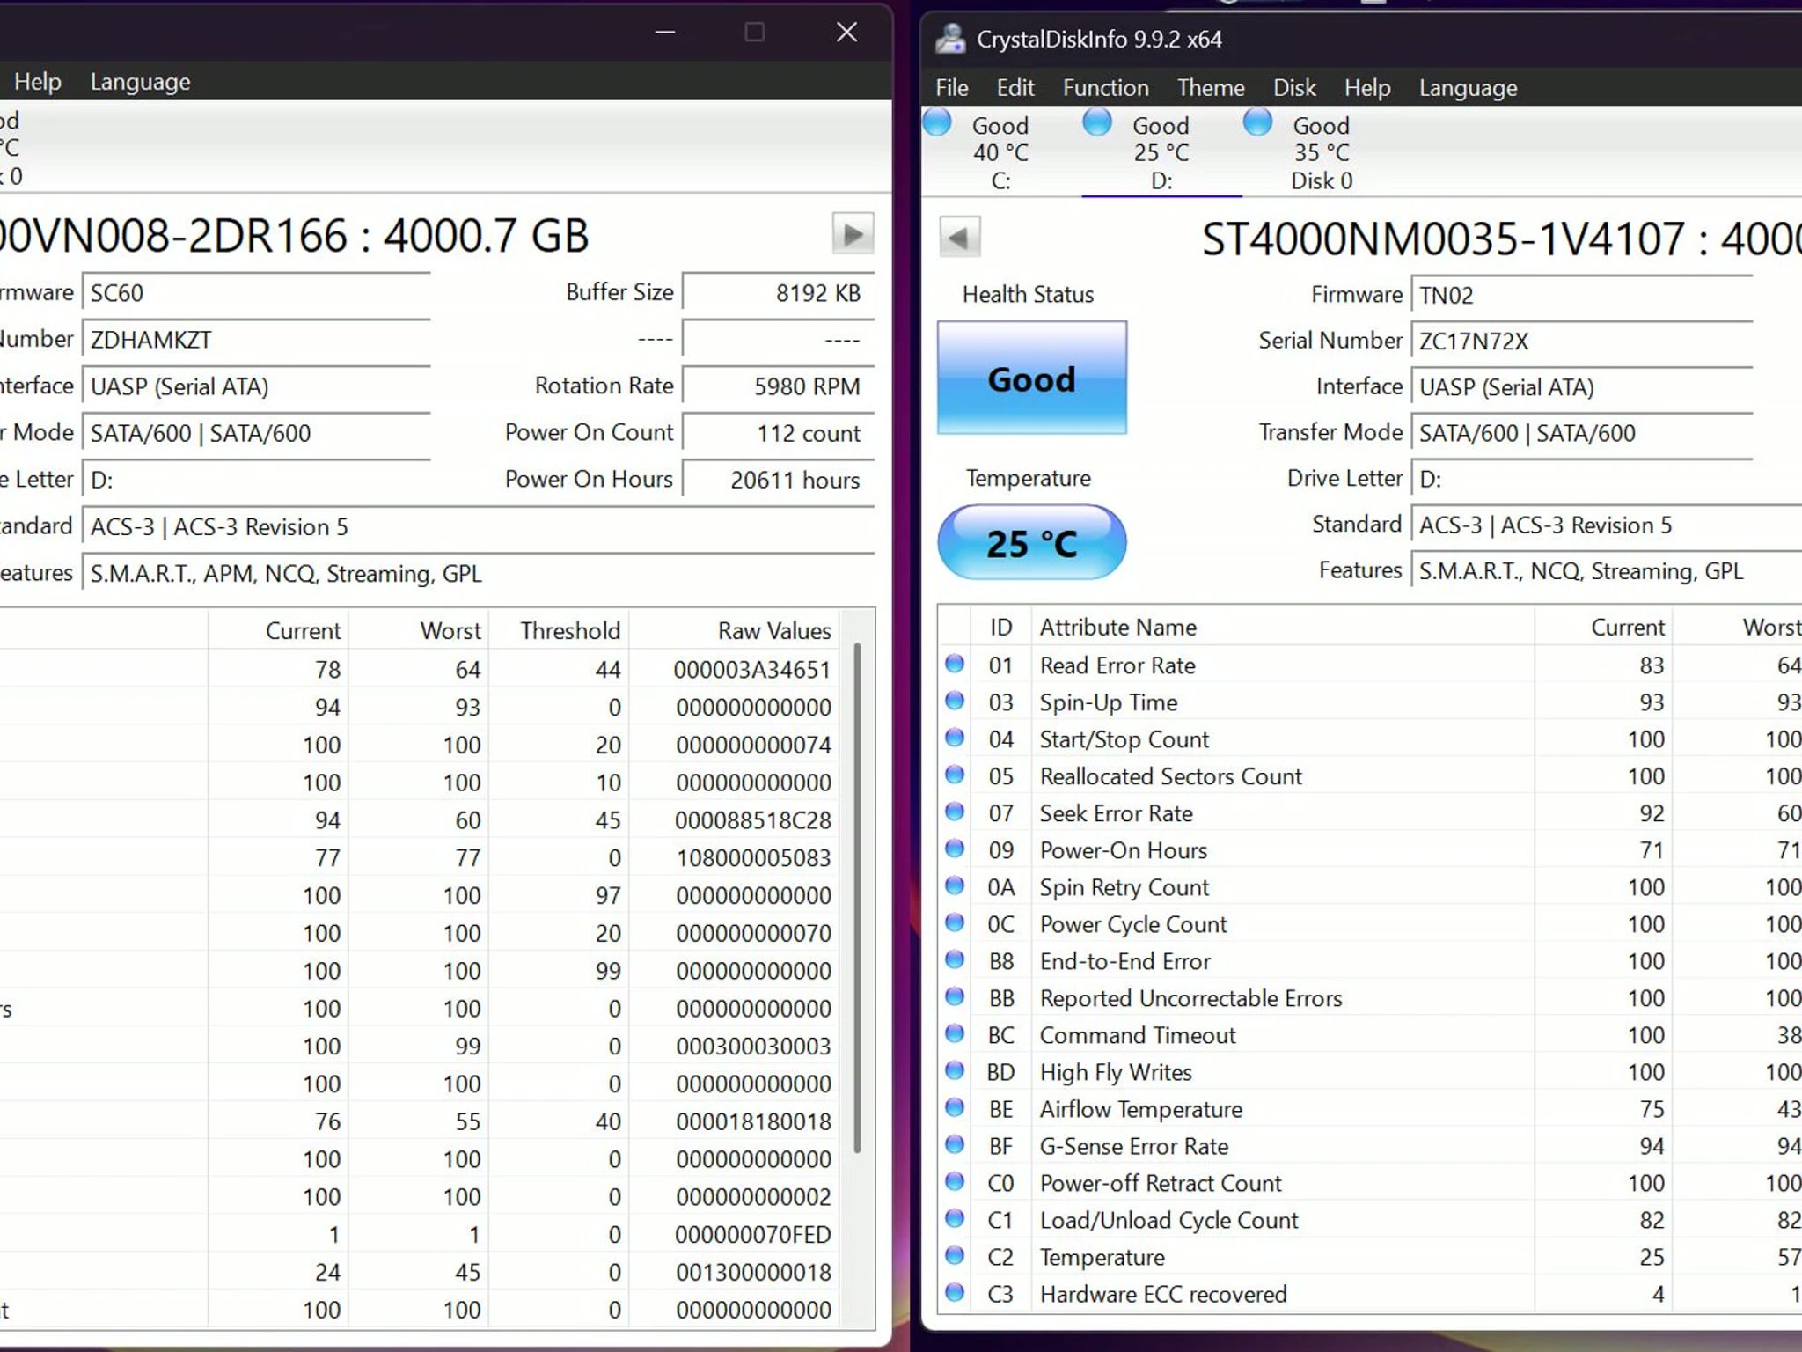Open the Disk menu

[1294, 88]
